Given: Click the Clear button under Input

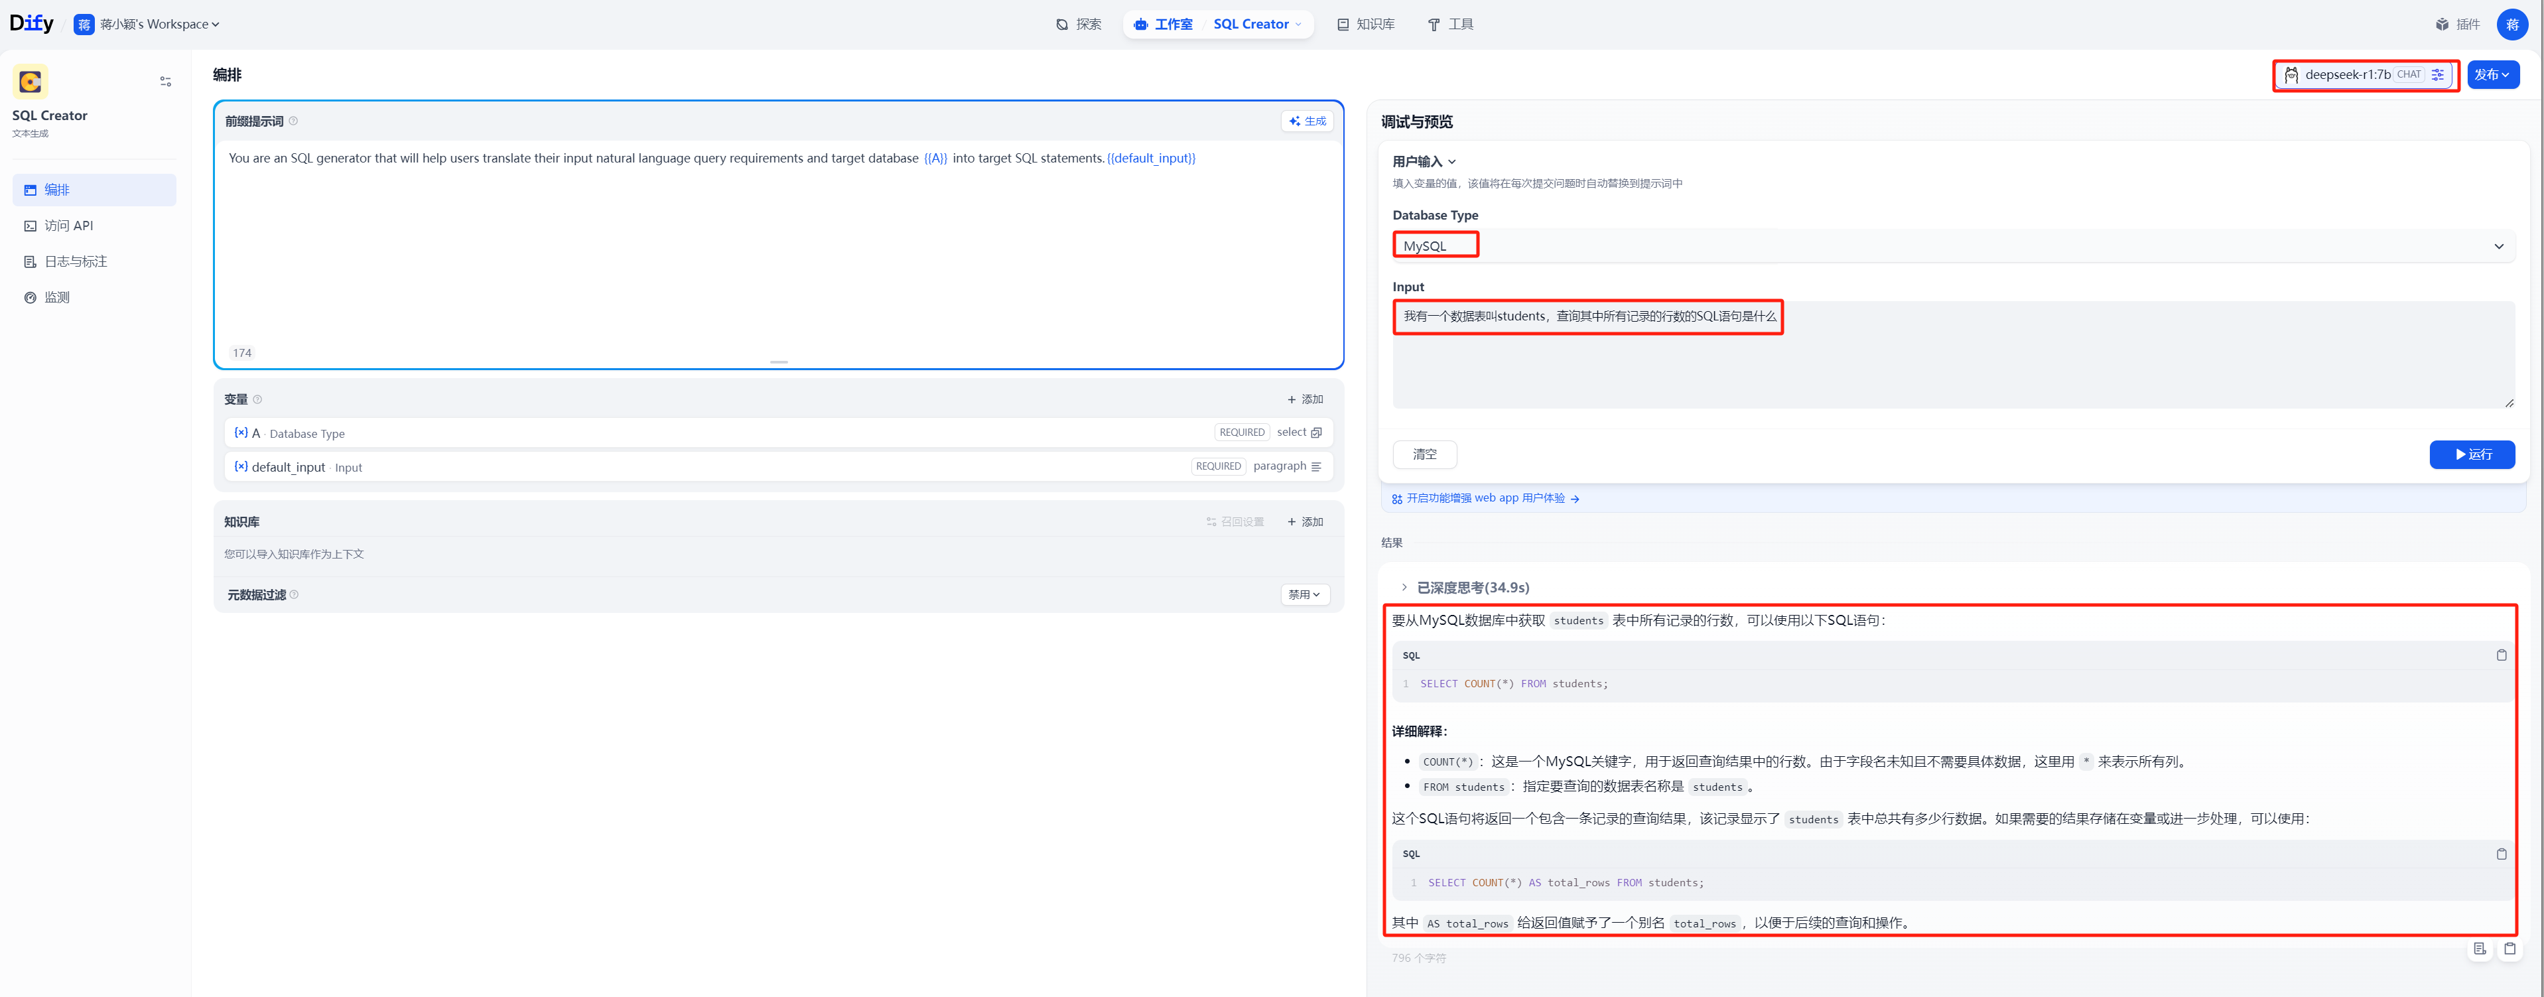Looking at the screenshot, I should tap(1424, 454).
